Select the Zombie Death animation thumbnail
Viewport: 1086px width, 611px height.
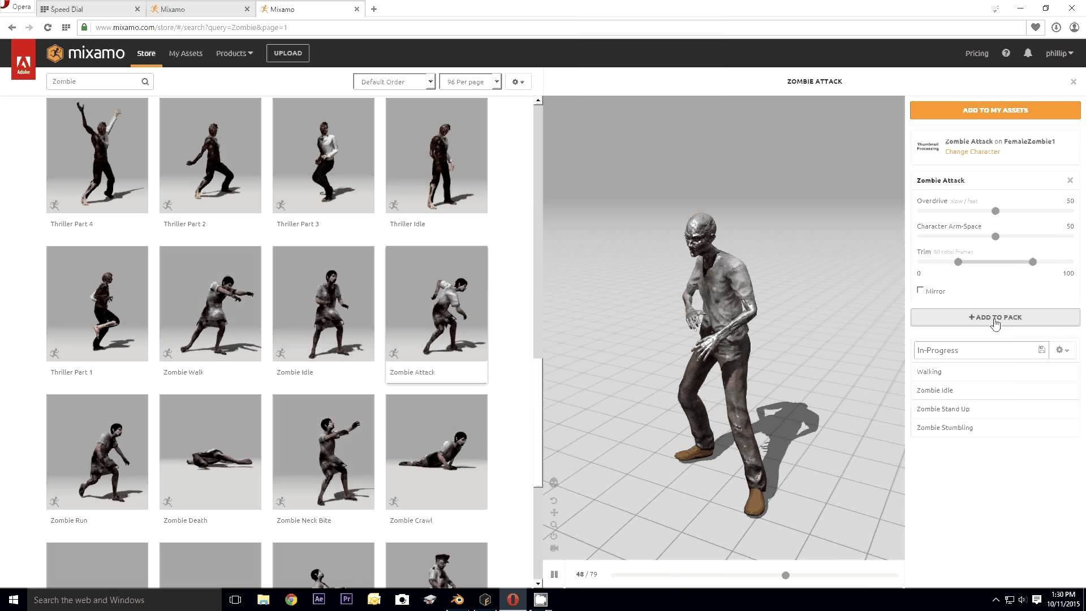(210, 452)
